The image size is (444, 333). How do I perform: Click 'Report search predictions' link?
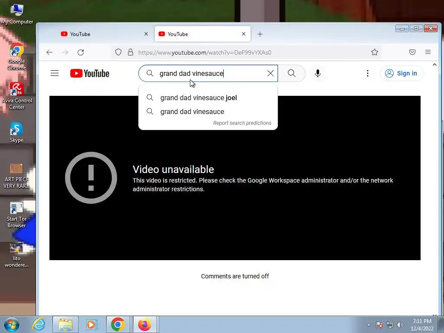(242, 123)
